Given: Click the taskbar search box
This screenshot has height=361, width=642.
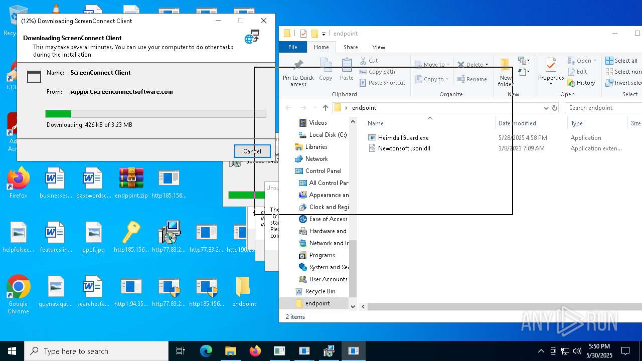Looking at the screenshot, I should click(x=96, y=351).
